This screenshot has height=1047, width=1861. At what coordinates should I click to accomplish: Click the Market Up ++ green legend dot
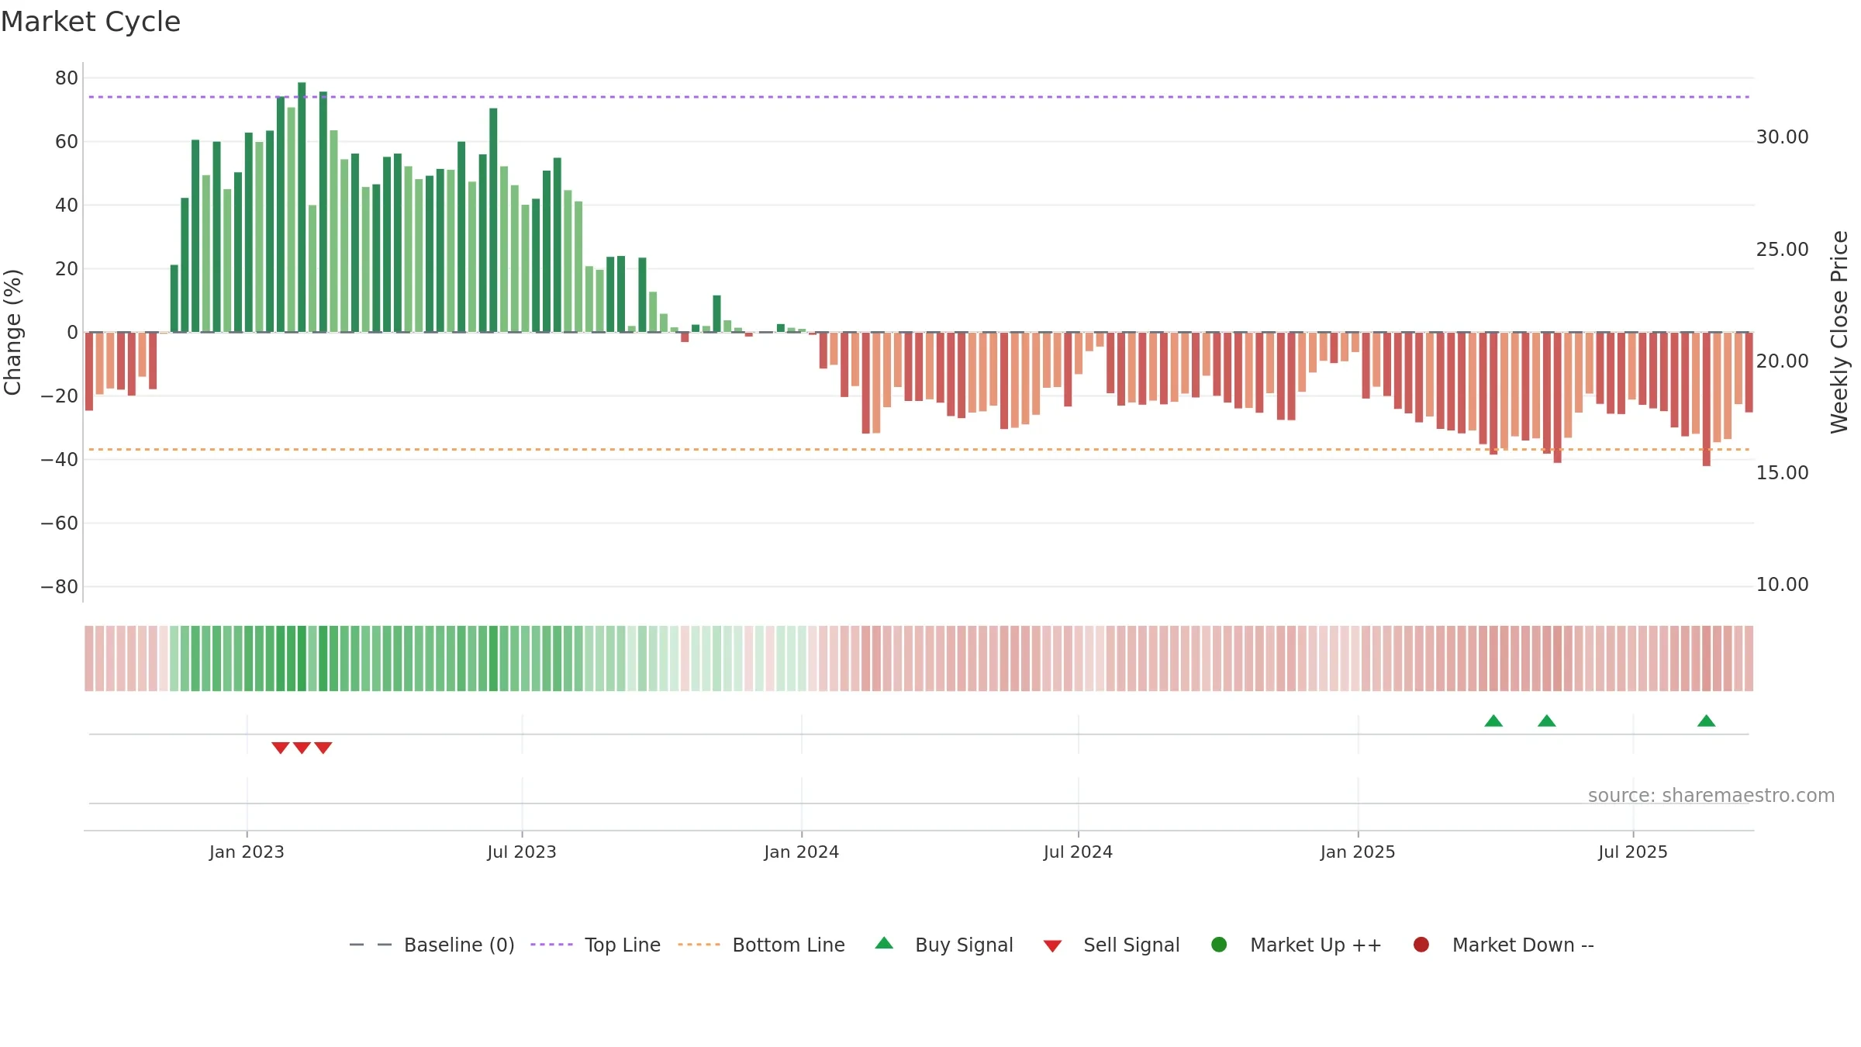click(1219, 945)
